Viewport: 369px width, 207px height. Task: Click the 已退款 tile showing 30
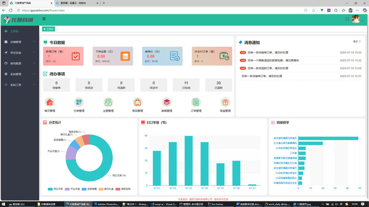pyautogui.click(x=219, y=85)
